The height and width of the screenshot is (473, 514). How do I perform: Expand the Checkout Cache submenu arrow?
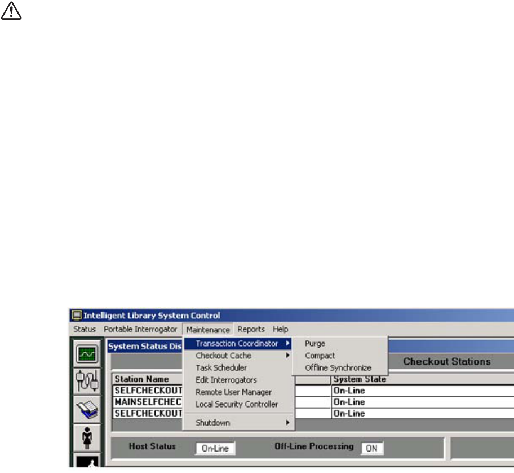click(287, 356)
